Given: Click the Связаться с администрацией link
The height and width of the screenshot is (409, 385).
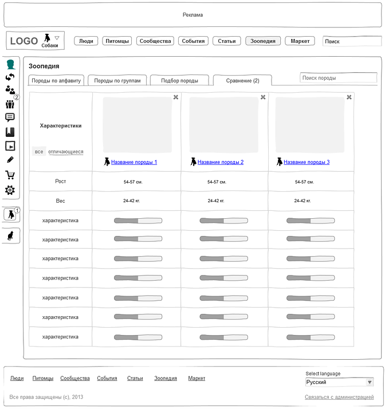Looking at the screenshot, I should 339,397.
